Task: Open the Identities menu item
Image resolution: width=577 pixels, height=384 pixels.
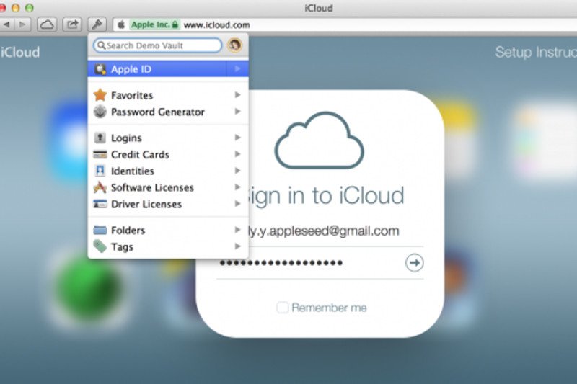Action: [132, 171]
